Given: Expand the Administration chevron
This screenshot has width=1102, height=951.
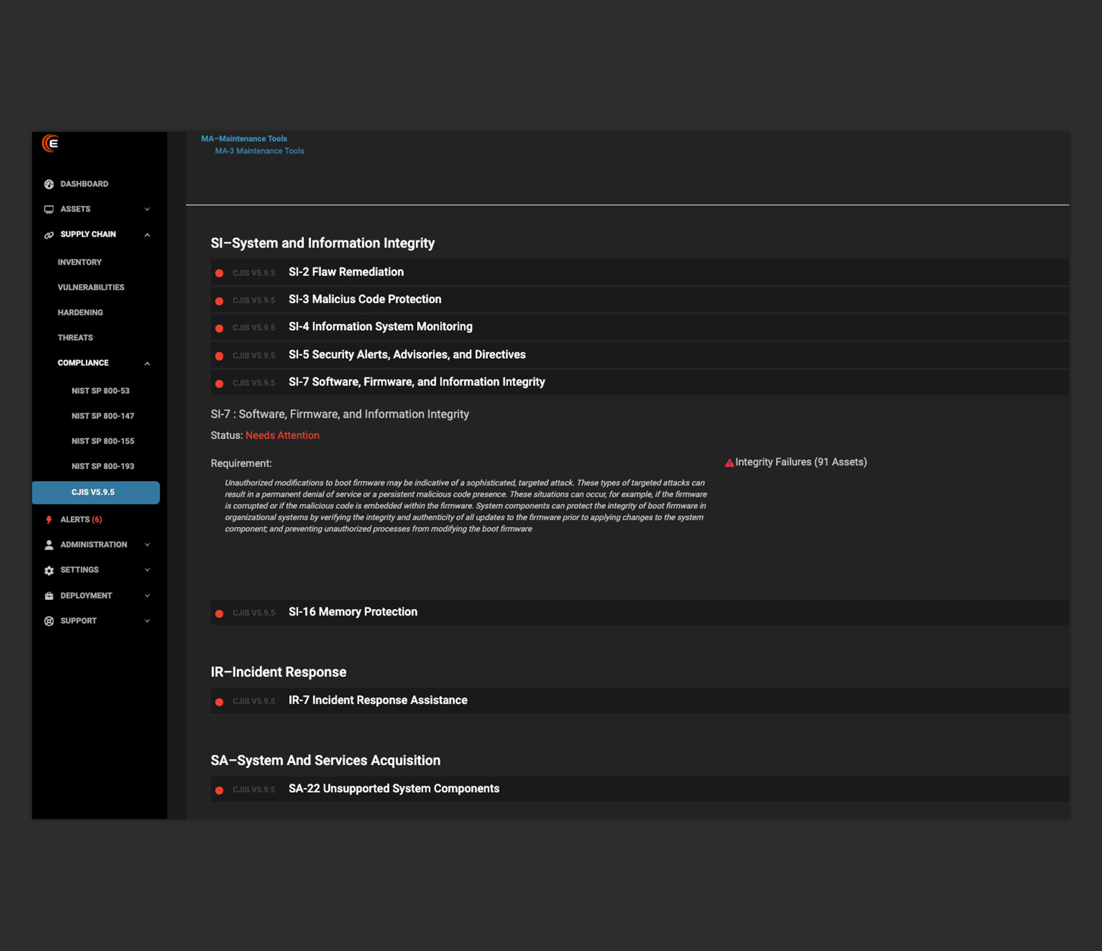Looking at the screenshot, I should 148,545.
